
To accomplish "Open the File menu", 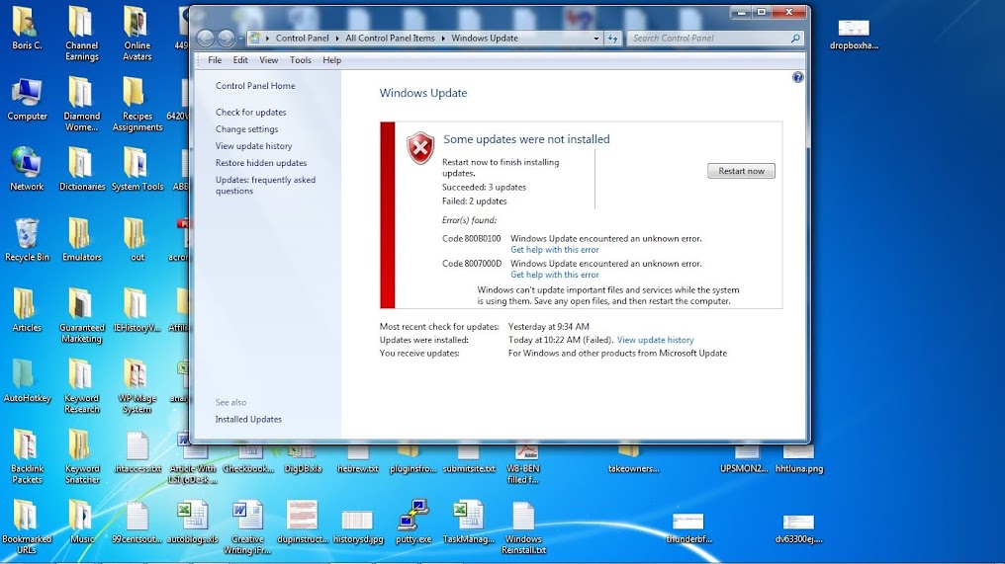I will pyautogui.click(x=215, y=60).
